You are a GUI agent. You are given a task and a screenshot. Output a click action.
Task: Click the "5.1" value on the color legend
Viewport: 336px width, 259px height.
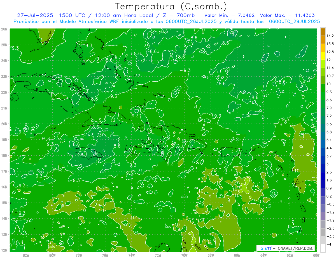click(329, 140)
